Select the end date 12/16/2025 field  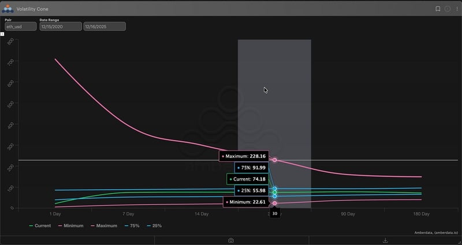(x=105, y=27)
